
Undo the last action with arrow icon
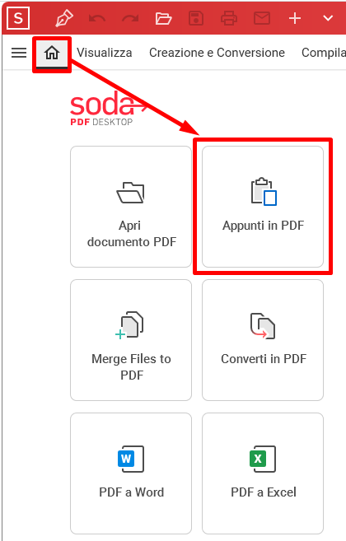(97, 18)
